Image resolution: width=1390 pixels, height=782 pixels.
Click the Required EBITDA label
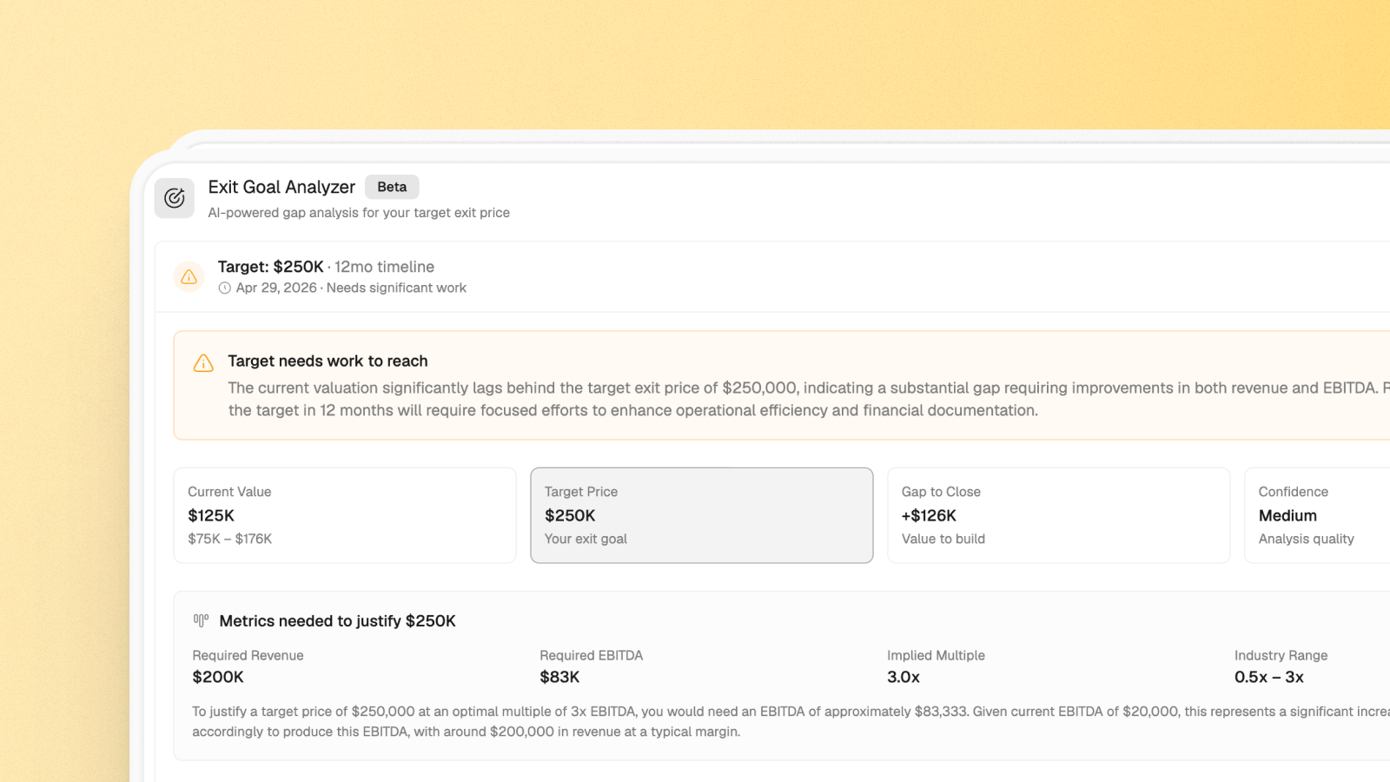pyautogui.click(x=592, y=655)
